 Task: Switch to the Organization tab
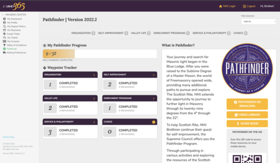[83, 33]
